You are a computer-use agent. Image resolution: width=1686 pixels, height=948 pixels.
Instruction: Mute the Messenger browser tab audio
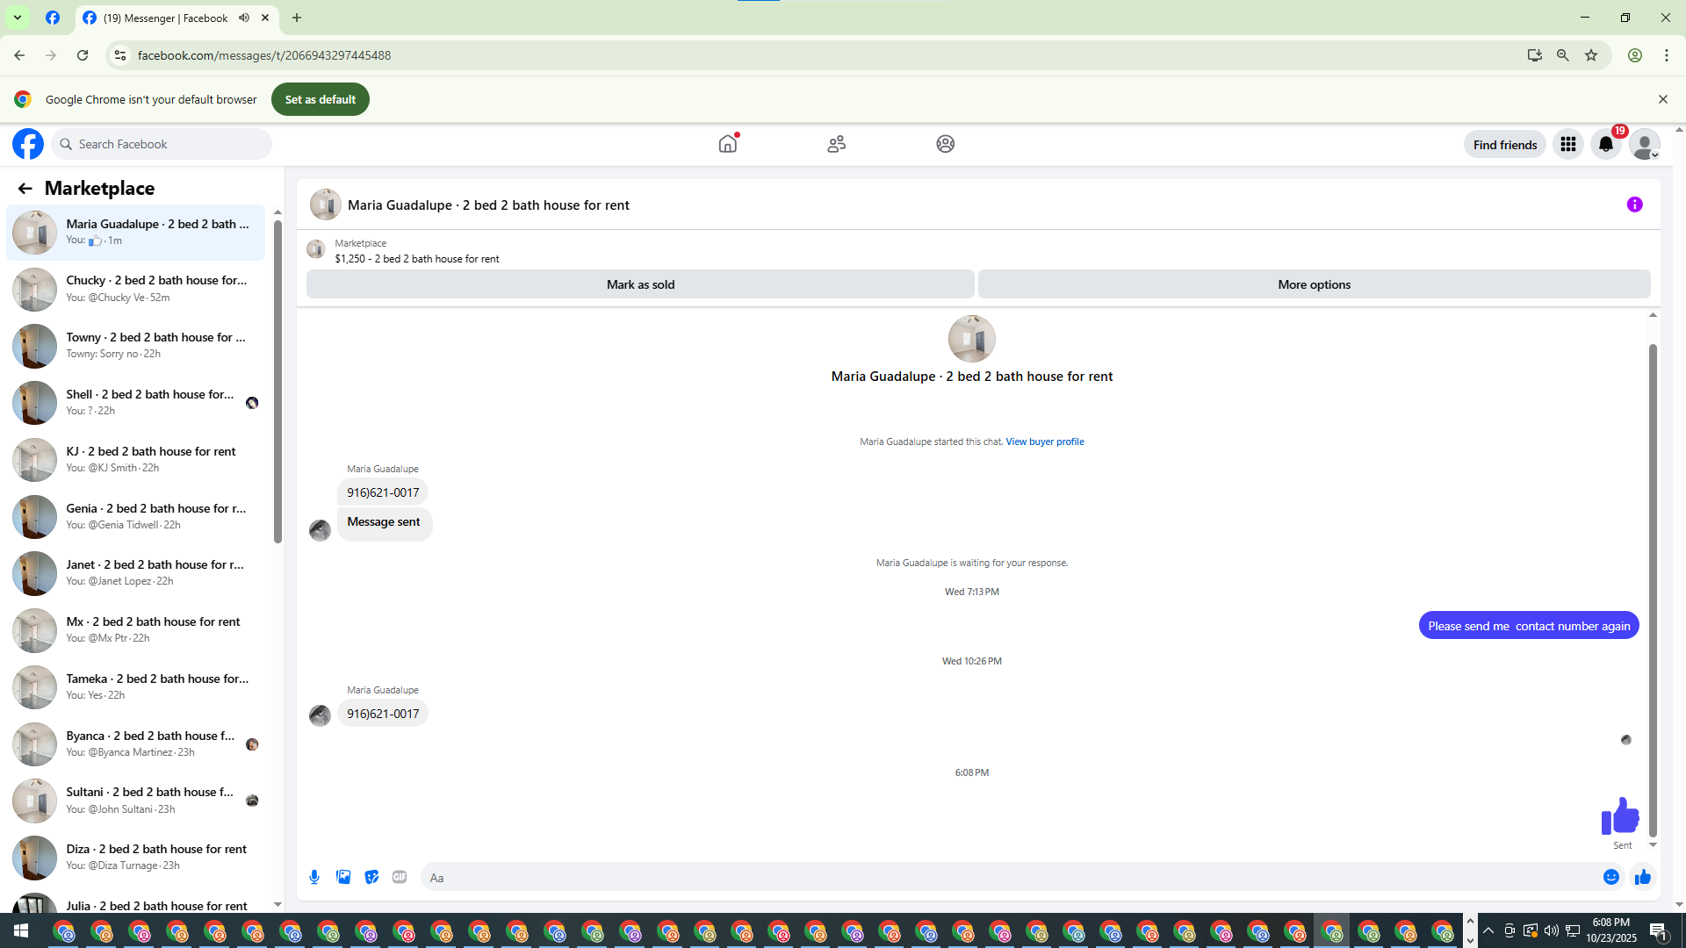click(x=244, y=18)
